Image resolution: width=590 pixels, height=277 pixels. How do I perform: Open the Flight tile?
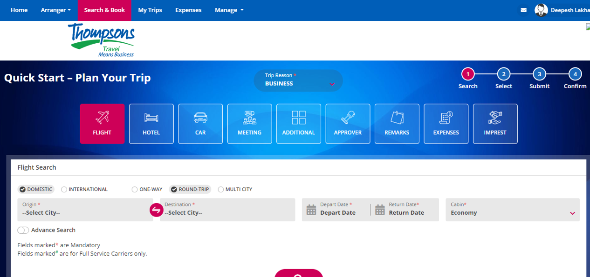click(102, 124)
